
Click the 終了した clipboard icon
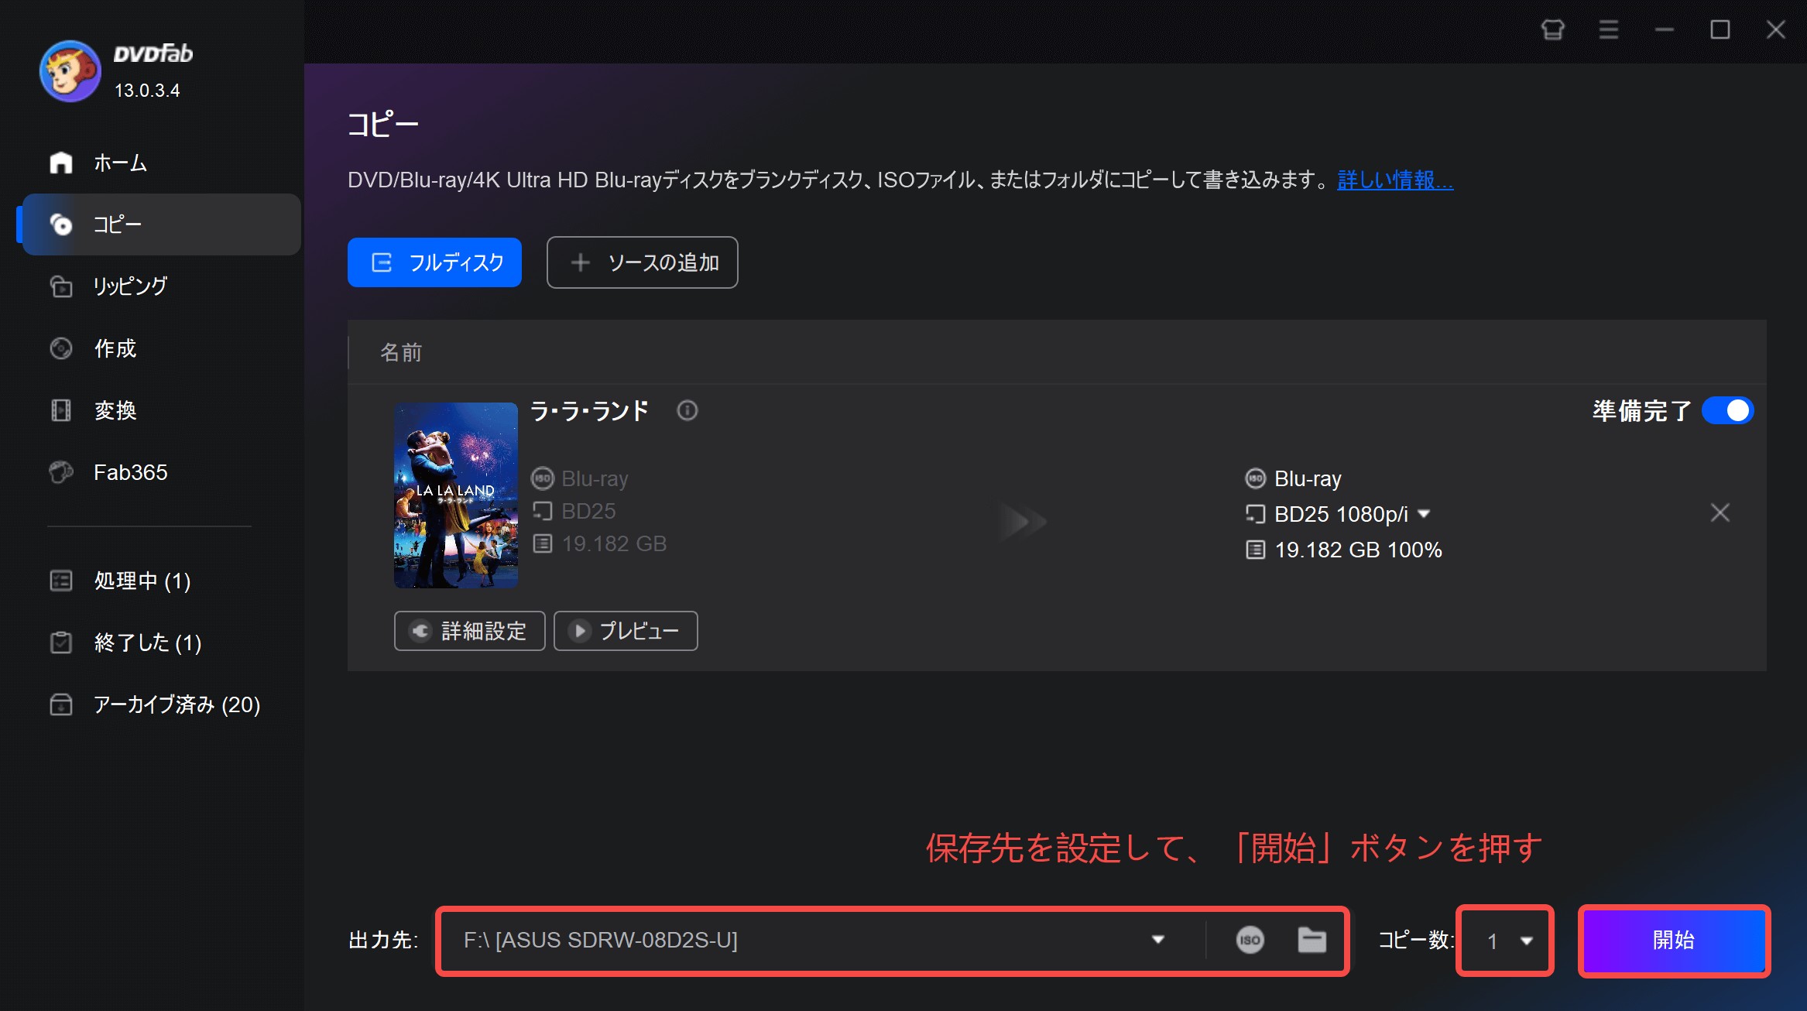[61, 643]
